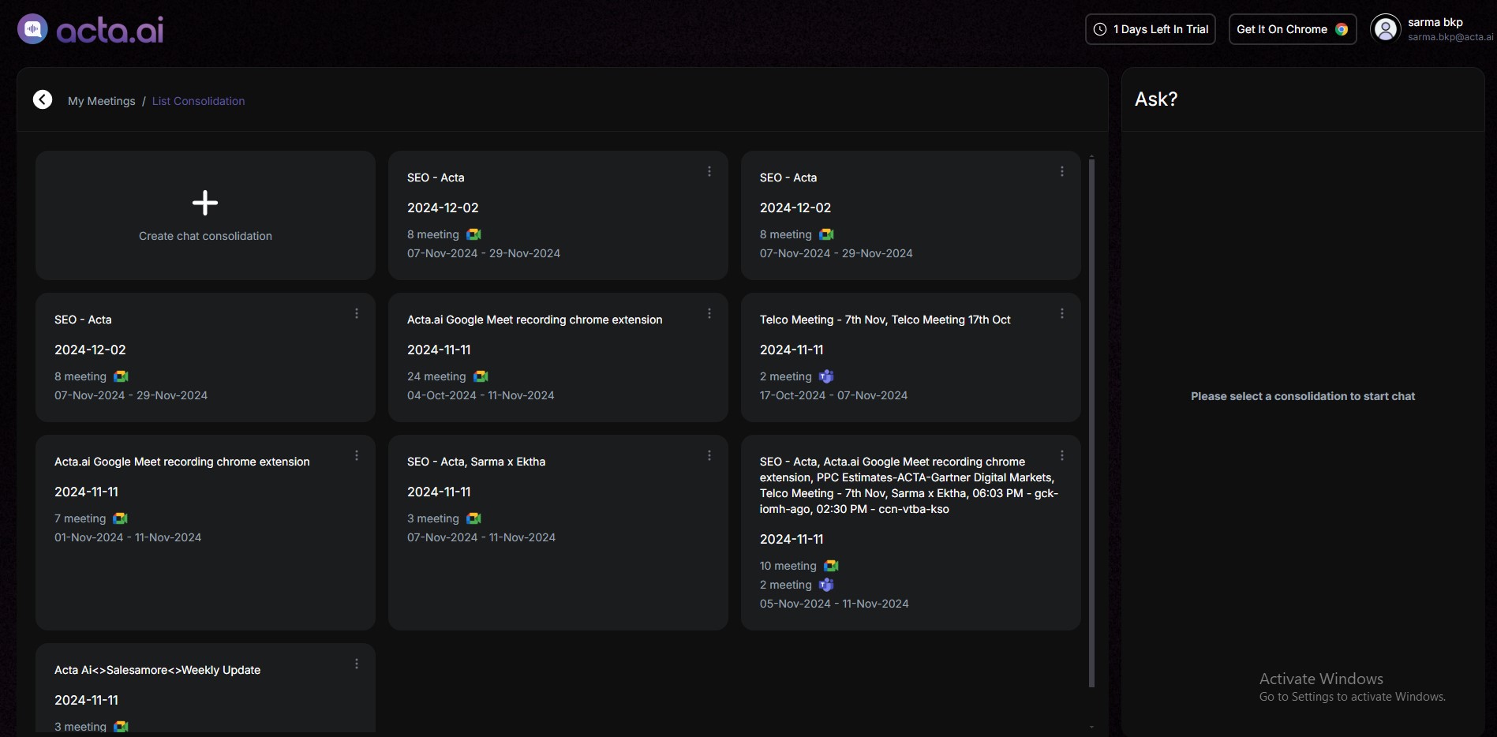Click sarma bkp account name
This screenshot has height=737, width=1497.
[x=1435, y=22]
